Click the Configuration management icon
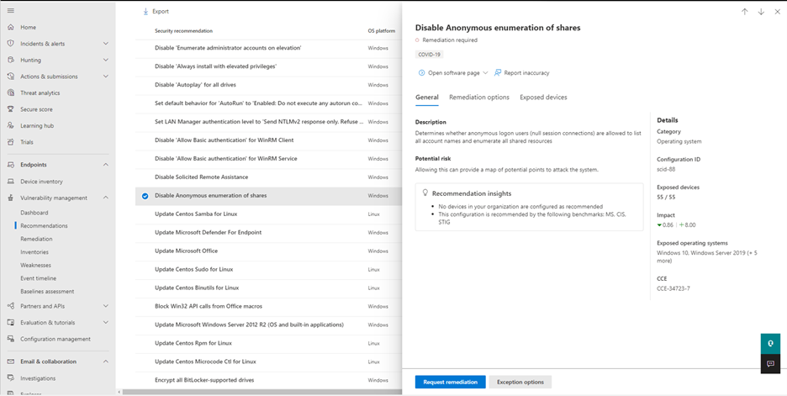 [11, 339]
